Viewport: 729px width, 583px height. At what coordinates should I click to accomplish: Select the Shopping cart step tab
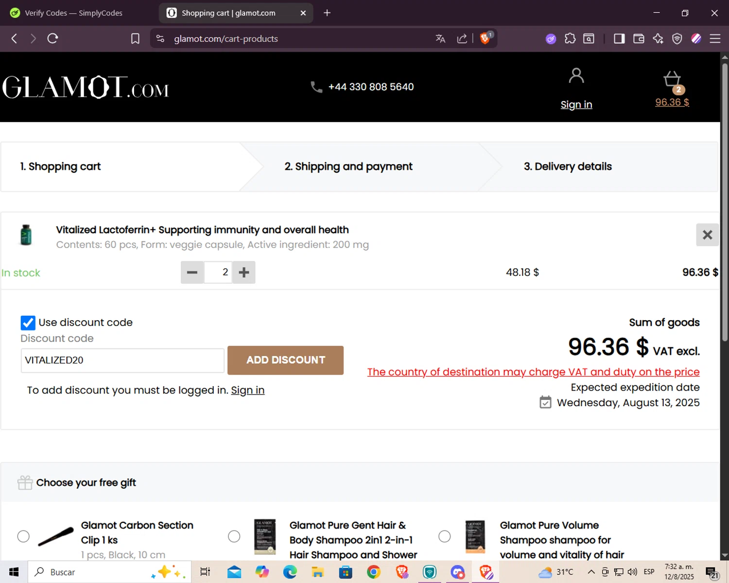click(x=60, y=167)
